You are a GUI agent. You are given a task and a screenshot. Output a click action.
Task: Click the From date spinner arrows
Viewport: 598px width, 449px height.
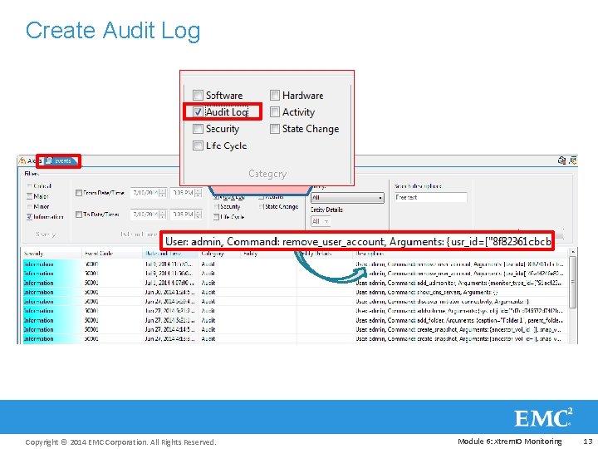163,193
